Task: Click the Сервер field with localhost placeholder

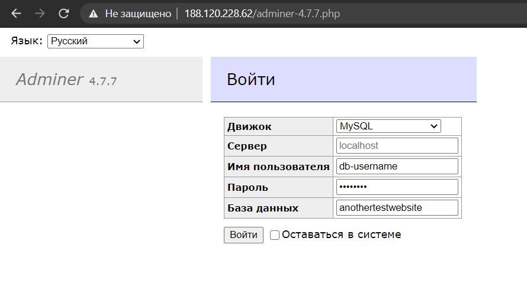Action: 397,145
